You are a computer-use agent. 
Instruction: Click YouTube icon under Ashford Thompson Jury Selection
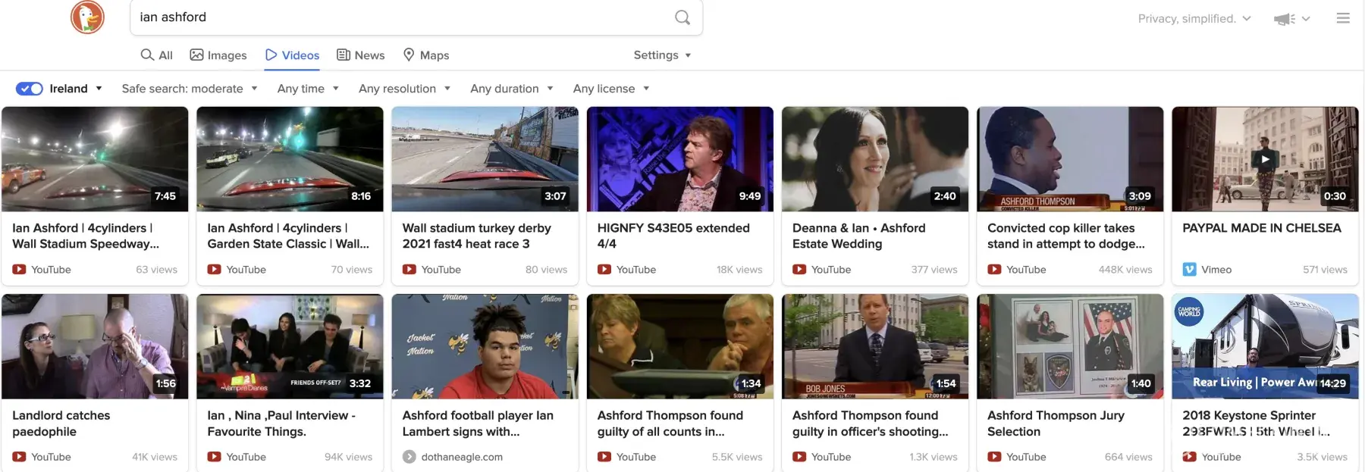[x=994, y=457]
